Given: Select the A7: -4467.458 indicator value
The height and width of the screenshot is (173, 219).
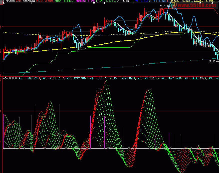Looking at the screenshot, I should (x=172, y=78).
